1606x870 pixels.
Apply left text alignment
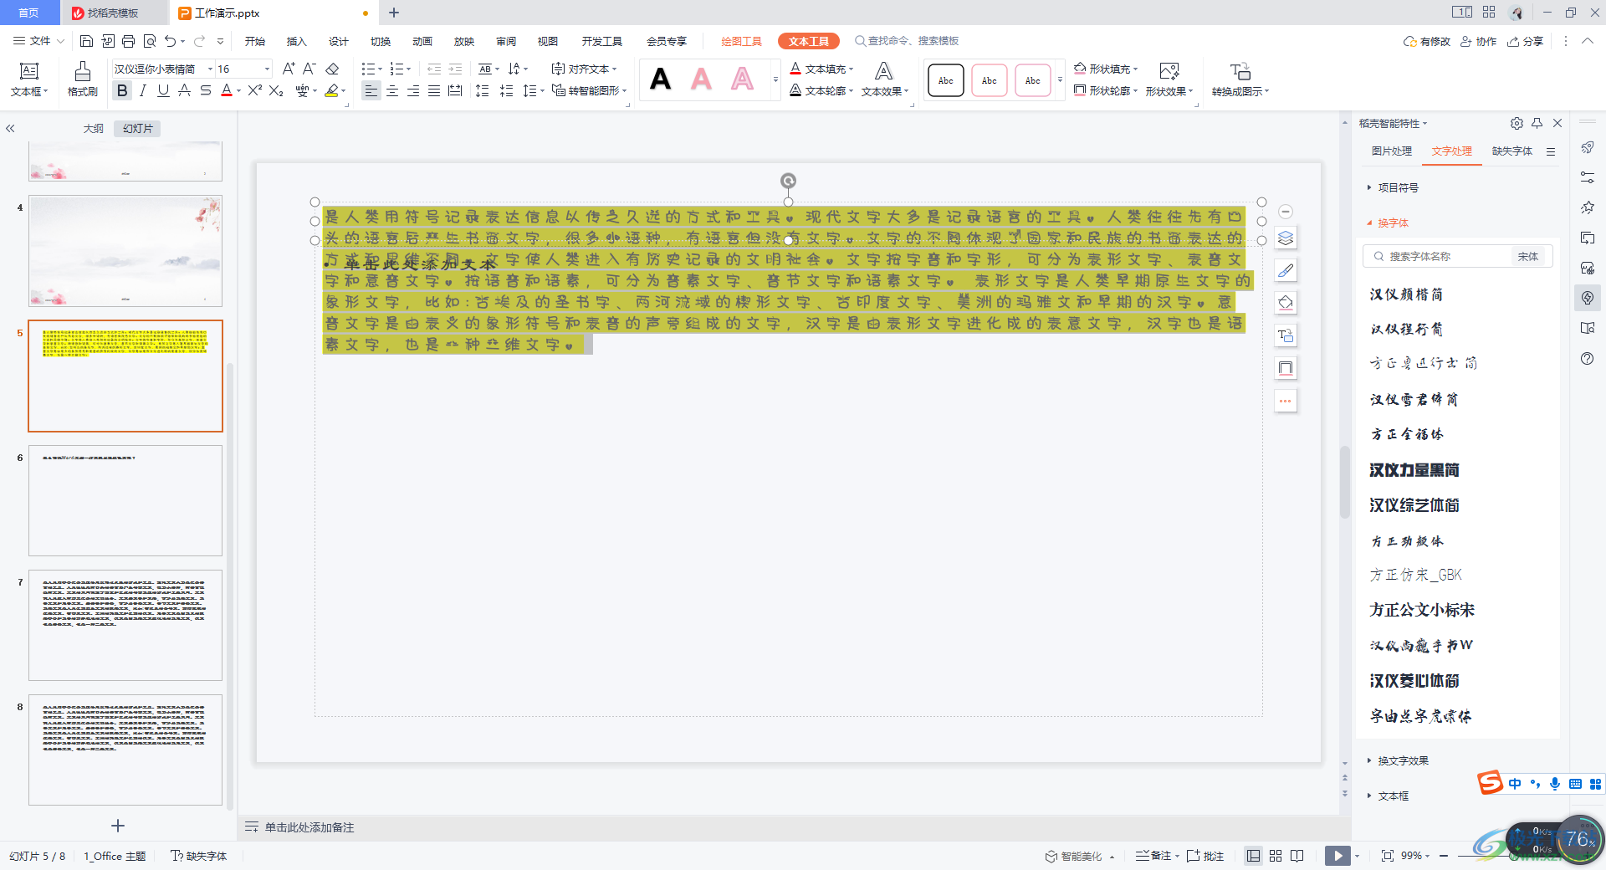coord(371,90)
